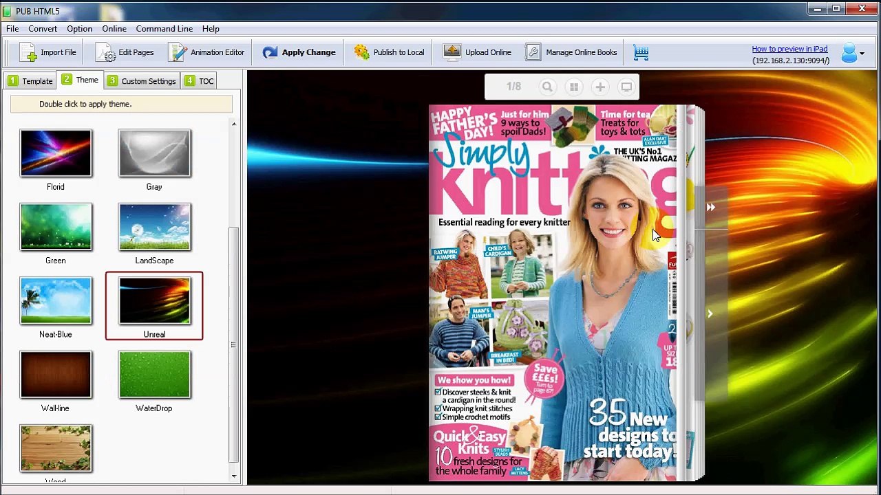This screenshot has width=881, height=495.
Task: Click the magazine cover page
Action: pos(553,293)
